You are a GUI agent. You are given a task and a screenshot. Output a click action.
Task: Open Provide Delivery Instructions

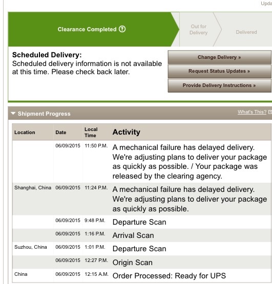tap(219, 85)
